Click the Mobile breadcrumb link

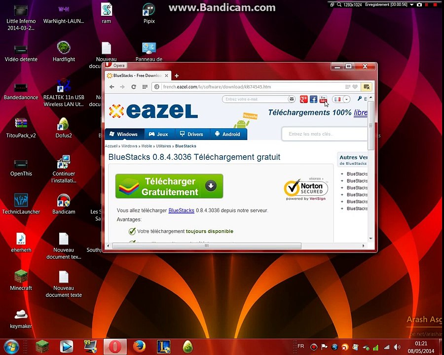point(147,146)
